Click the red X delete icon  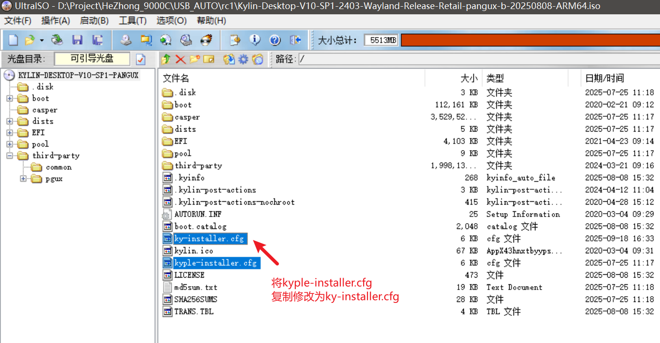coord(180,59)
